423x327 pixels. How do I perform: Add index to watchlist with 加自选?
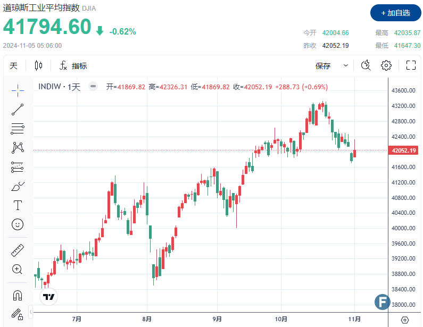coord(395,13)
